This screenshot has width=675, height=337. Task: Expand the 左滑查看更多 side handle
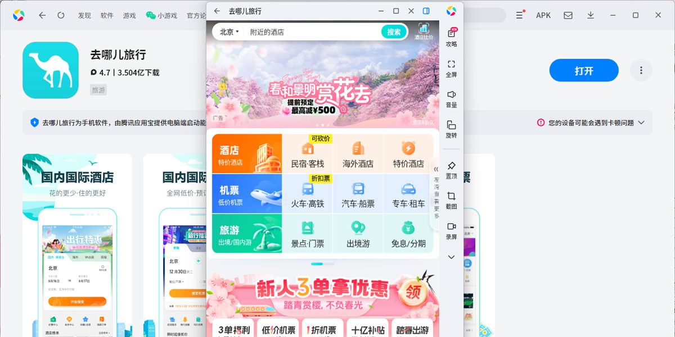(x=435, y=194)
